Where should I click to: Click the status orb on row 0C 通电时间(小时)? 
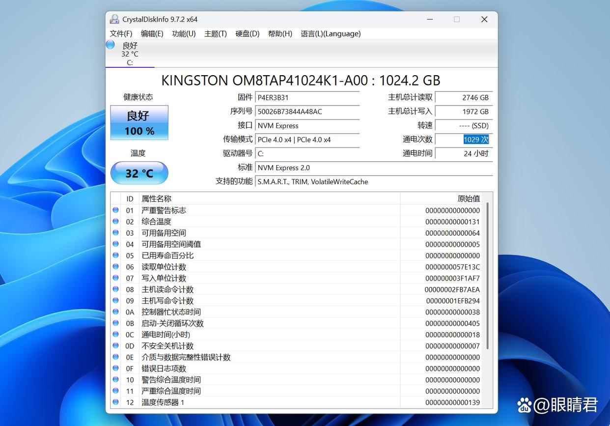point(115,334)
